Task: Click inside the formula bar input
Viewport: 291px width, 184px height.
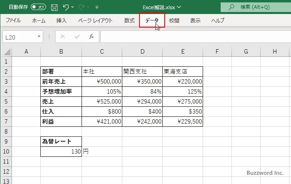Action: 195,37
